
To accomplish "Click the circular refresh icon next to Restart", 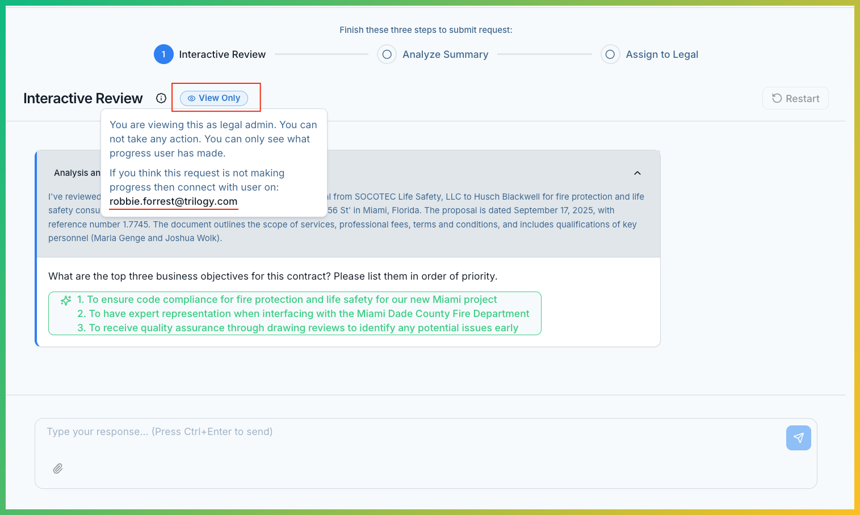I will coord(777,98).
